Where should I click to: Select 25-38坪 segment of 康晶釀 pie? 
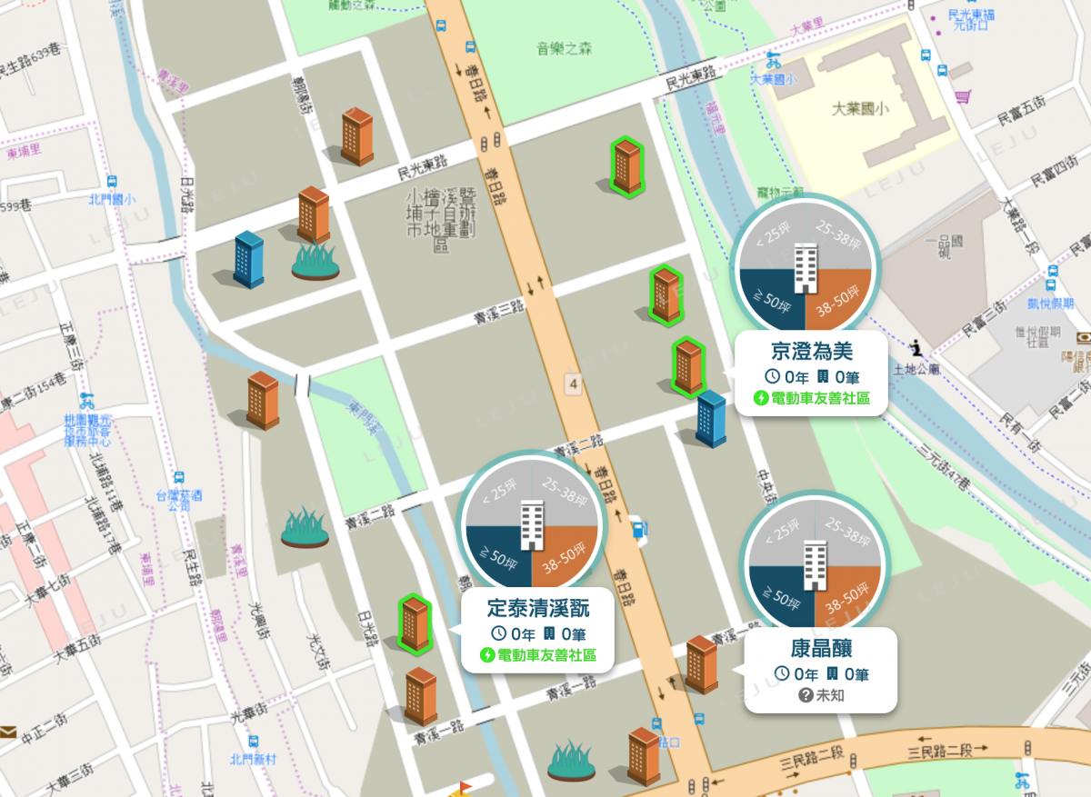[x=849, y=533]
